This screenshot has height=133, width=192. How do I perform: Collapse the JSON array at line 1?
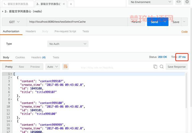pos(11,74)
